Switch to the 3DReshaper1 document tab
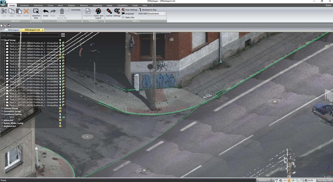 [13, 30]
